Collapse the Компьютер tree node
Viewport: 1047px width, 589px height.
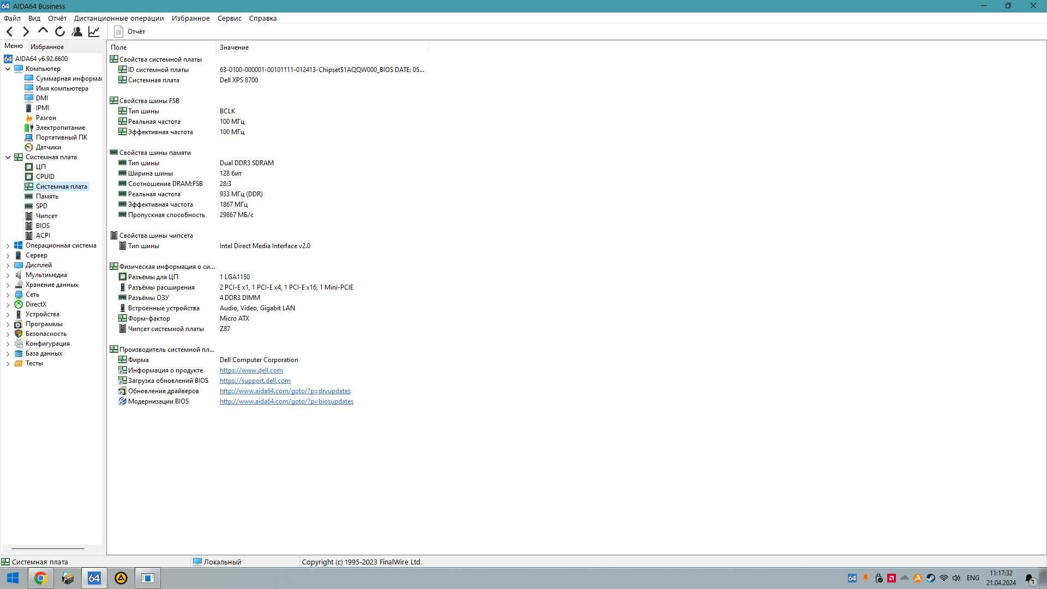(8, 69)
